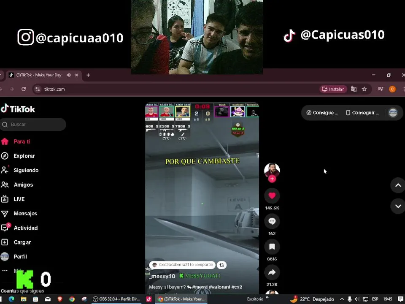This screenshot has height=304, width=405.
Task: Like the video with the heart icon
Action: tap(272, 195)
